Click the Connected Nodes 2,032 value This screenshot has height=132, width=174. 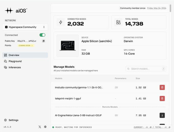(75, 24)
